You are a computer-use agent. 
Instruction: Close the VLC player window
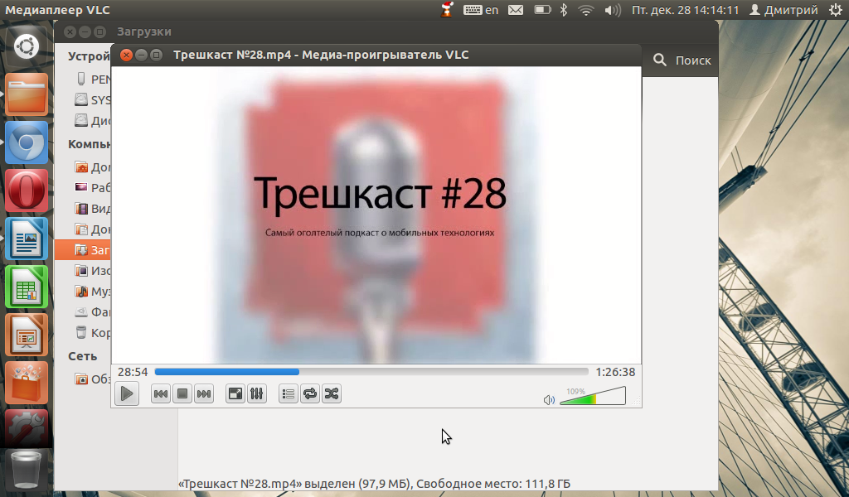126,55
